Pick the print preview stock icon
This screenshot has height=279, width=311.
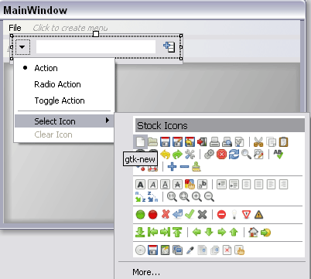click(227, 141)
